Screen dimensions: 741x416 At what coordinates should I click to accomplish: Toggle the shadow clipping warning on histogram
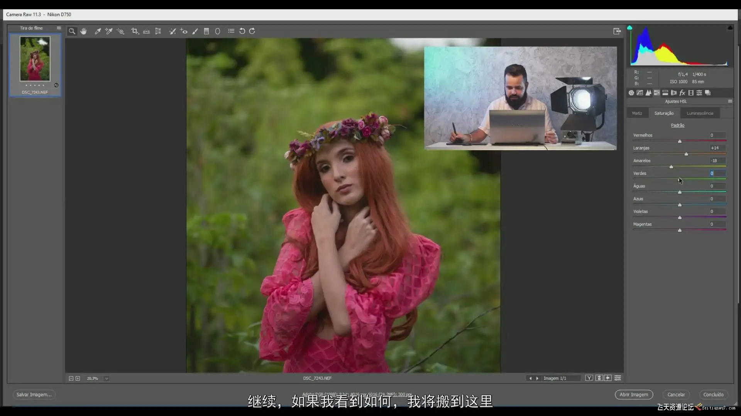(x=629, y=28)
